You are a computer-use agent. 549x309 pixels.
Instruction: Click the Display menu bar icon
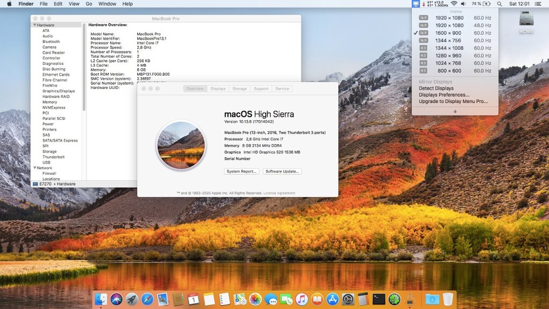tap(415, 4)
